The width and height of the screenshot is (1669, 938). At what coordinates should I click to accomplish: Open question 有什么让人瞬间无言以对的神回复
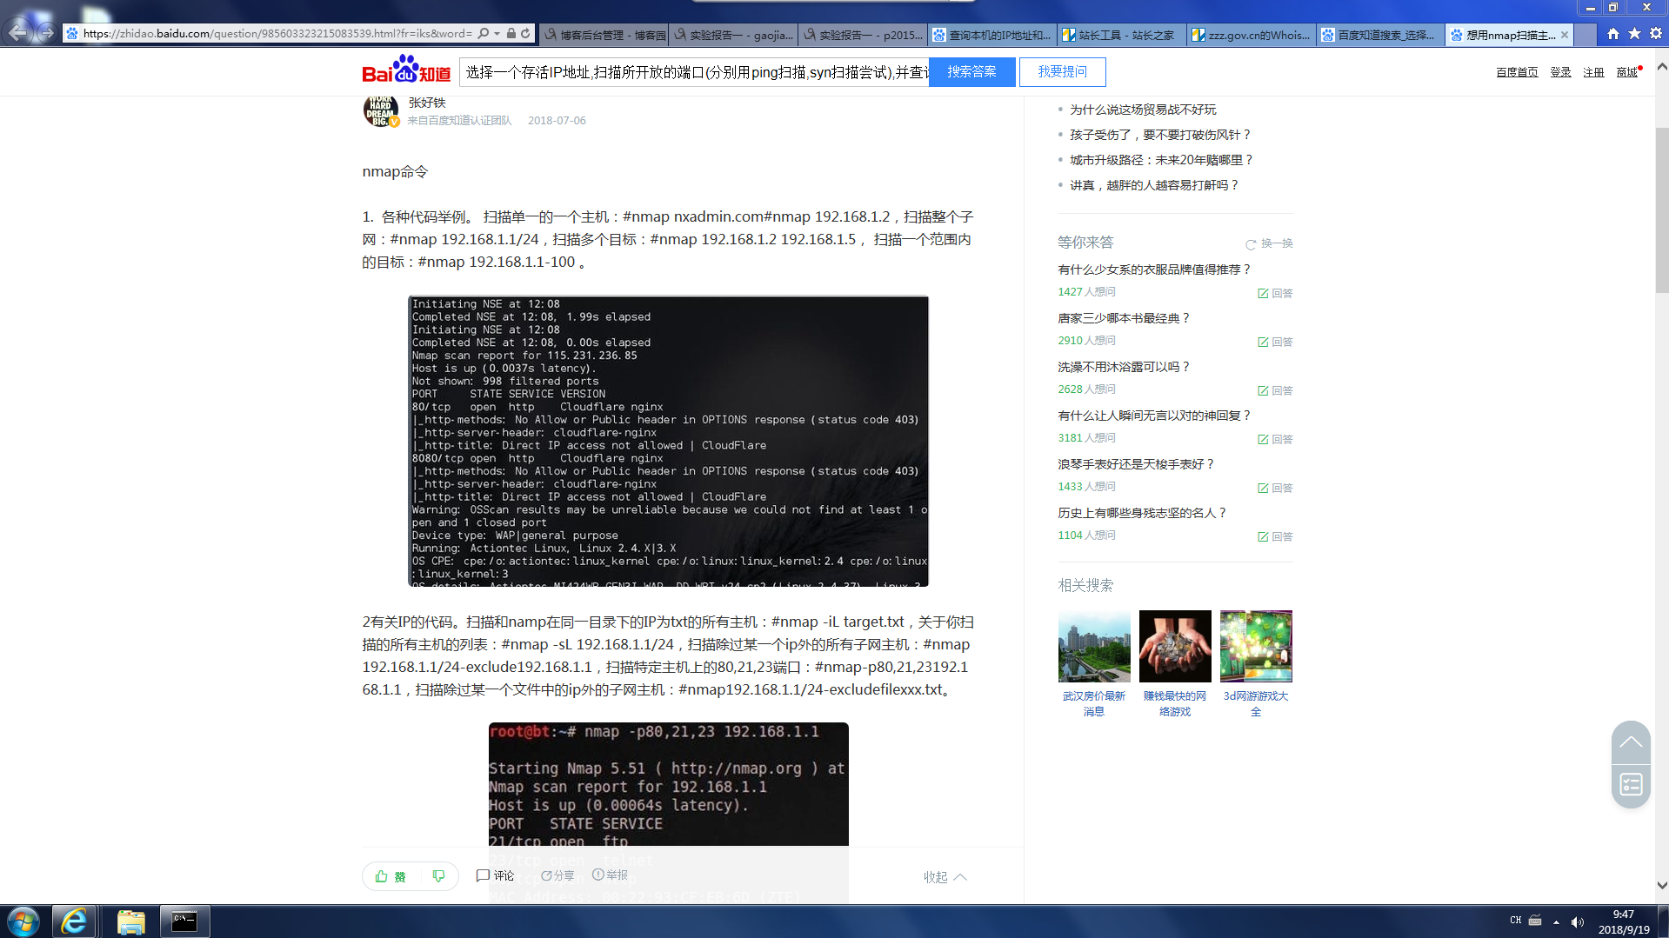(x=1154, y=416)
